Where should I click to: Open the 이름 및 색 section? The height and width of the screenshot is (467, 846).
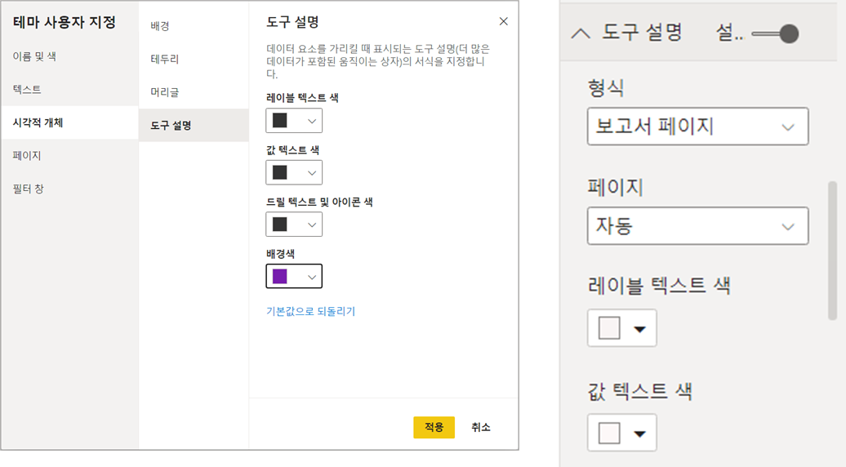coord(34,56)
